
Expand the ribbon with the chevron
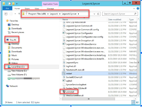click(x=134, y=8)
